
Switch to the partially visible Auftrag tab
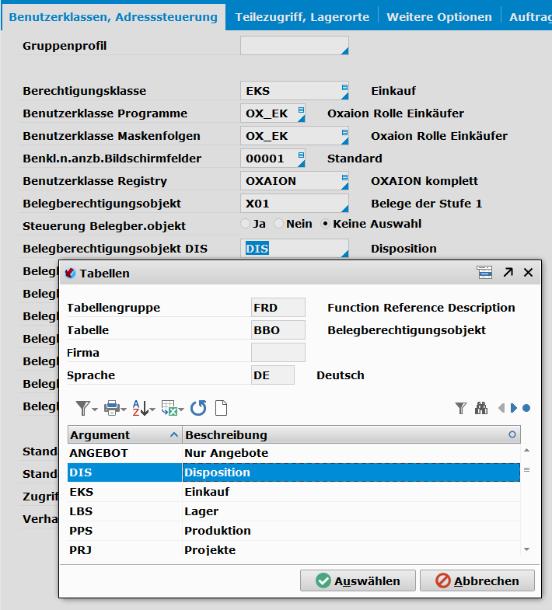[x=530, y=17]
